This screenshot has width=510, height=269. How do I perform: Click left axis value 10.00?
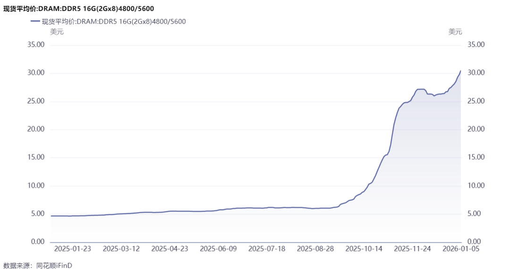click(36, 185)
